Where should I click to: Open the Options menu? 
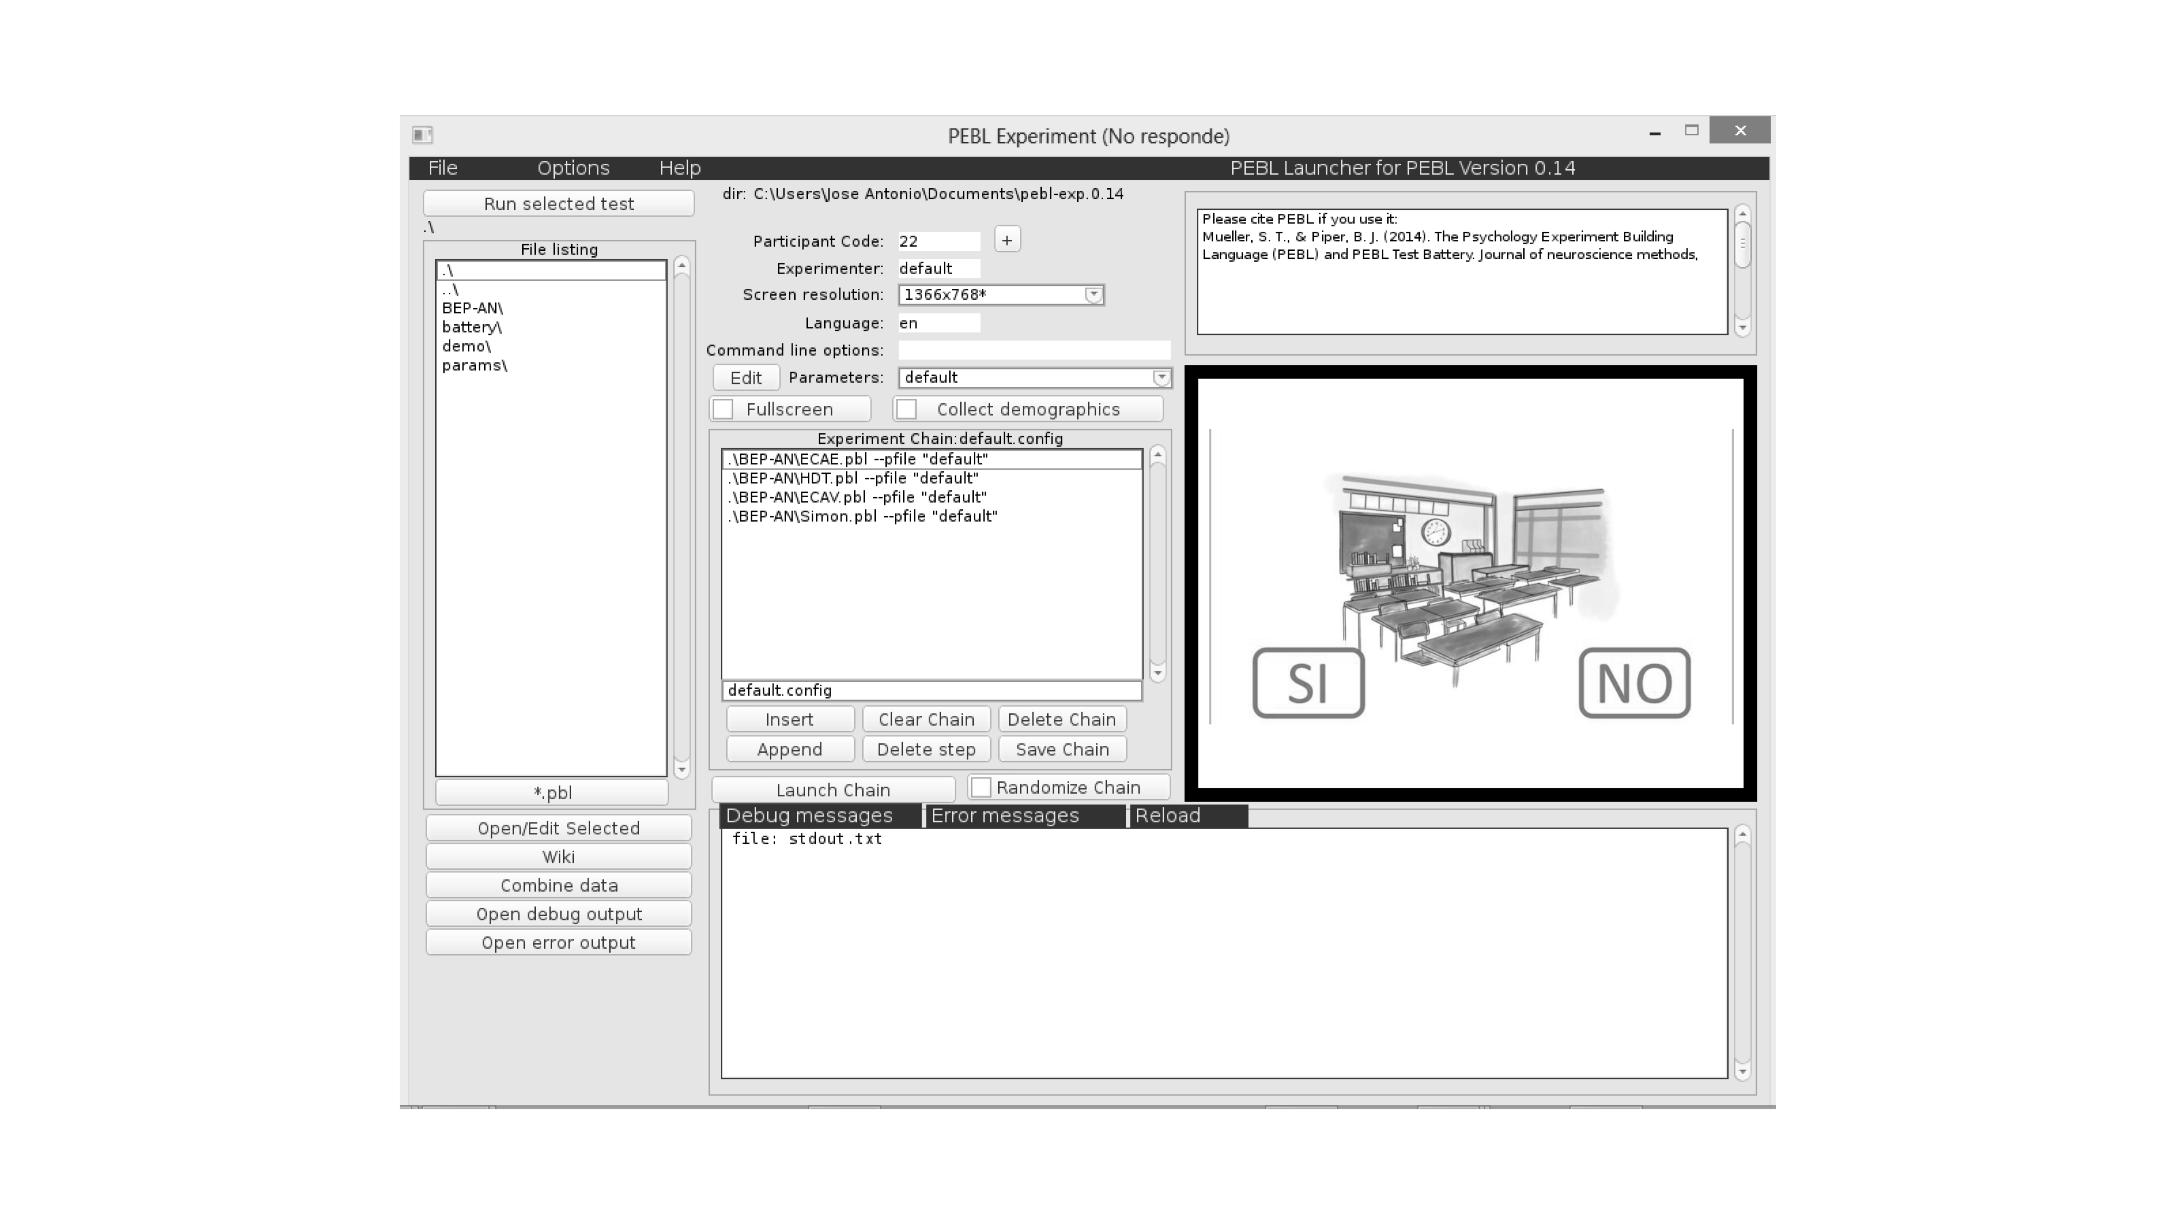click(x=573, y=168)
